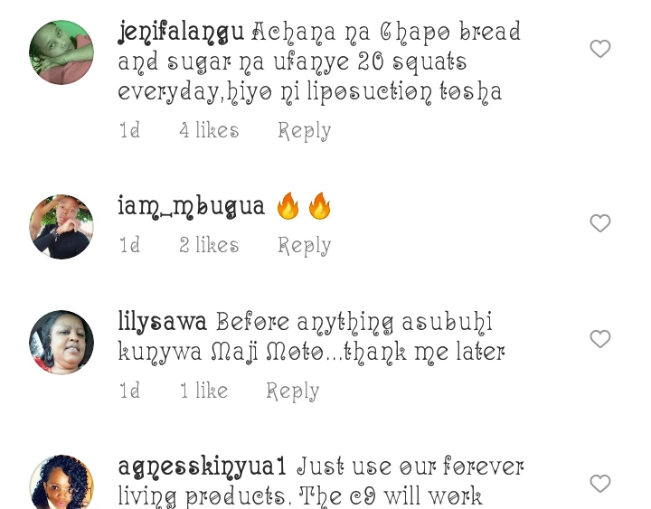651x509 pixels.
Task: Tap heart next to iam_mbugua's fire comment
Action: pyautogui.click(x=600, y=223)
